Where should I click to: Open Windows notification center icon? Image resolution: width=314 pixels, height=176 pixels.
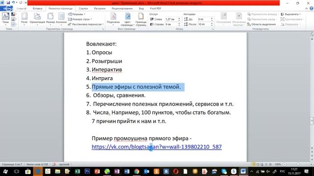(x=306, y=172)
